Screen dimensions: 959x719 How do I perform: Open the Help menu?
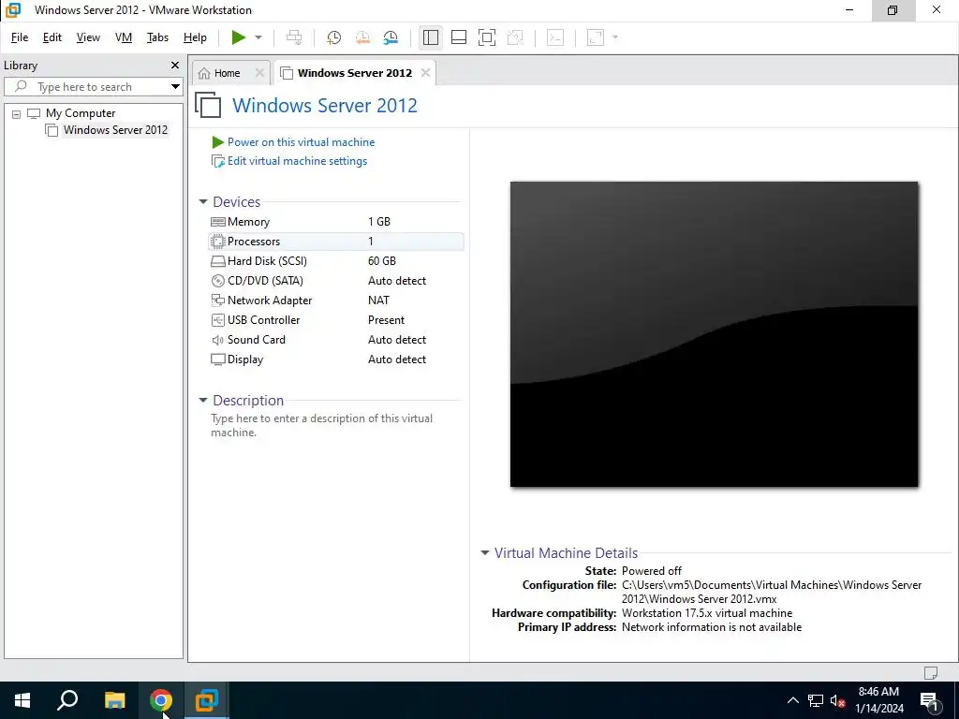click(x=195, y=37)
